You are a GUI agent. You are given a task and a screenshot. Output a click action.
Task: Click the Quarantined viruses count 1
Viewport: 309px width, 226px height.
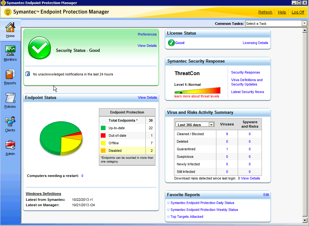[x=227, y=149]
